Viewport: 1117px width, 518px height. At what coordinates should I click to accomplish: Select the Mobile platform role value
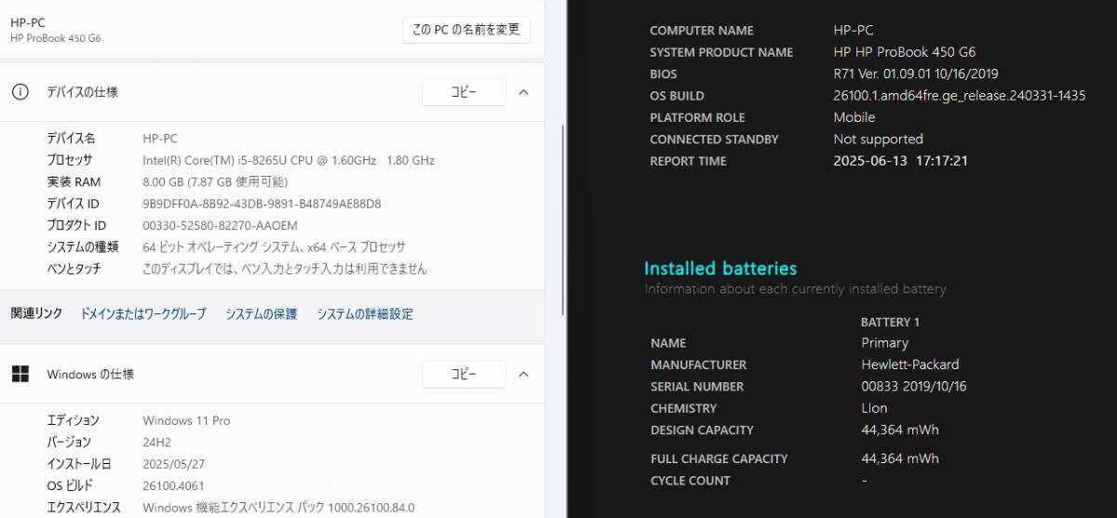(x=855, y=117)
